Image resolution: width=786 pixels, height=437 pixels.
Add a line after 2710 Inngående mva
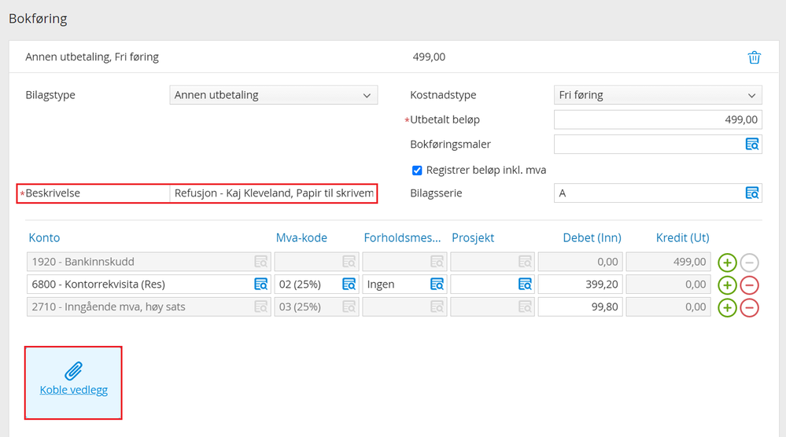coord(727,307)
